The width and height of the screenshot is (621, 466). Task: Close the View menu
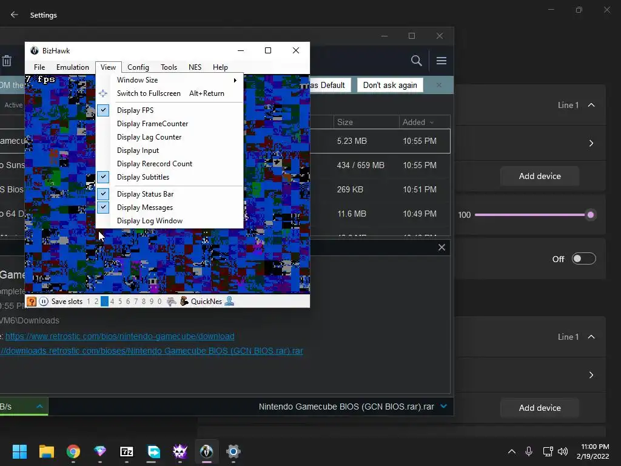pos(108,67)
